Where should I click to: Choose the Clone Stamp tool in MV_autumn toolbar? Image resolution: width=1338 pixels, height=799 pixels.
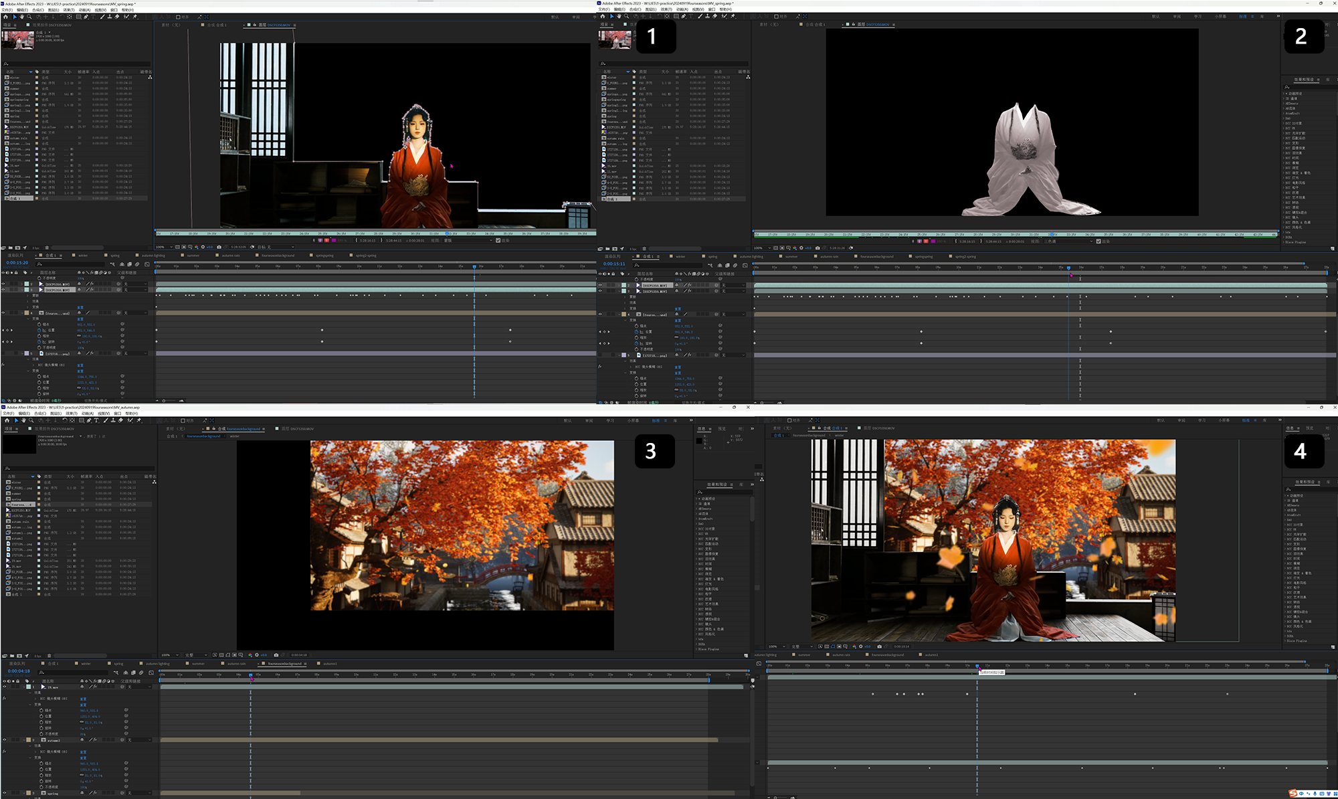[x=113, y=420]
